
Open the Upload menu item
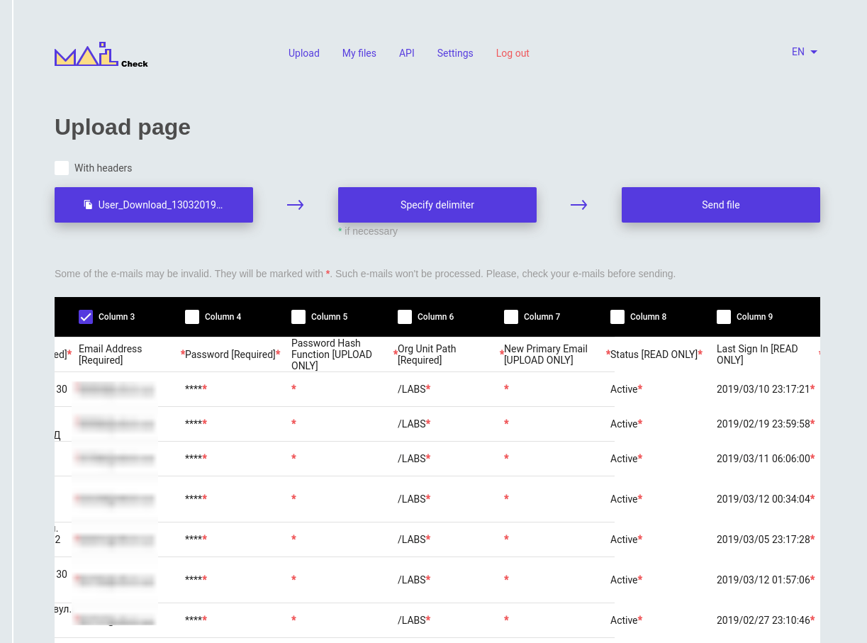point(304,53)
